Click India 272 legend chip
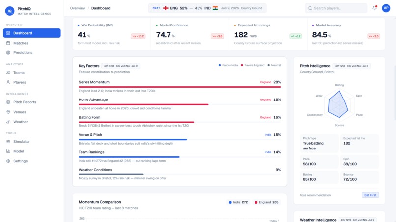 (238, 202)
